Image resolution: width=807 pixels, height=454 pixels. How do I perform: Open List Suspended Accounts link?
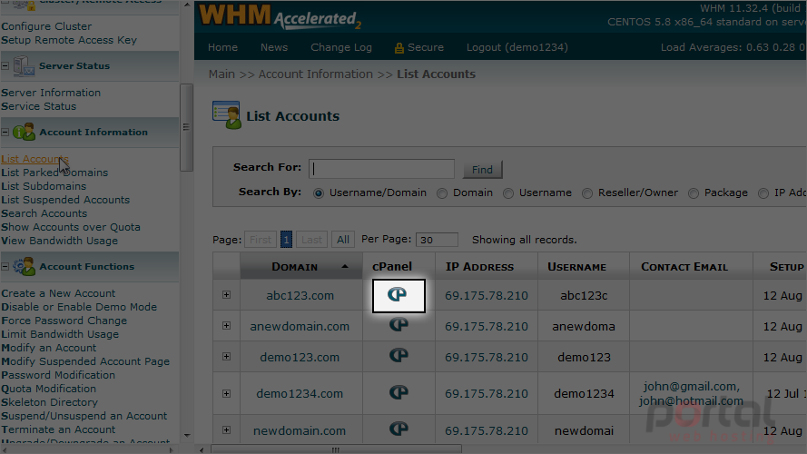pos(65,200)
